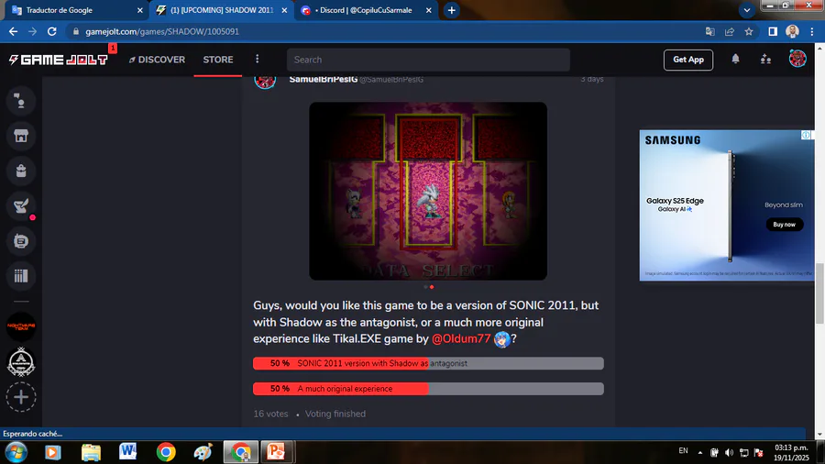The image size is (825, 464).
Task: Open the DISCOVER nav item
Action: click(x=157, y=60)
